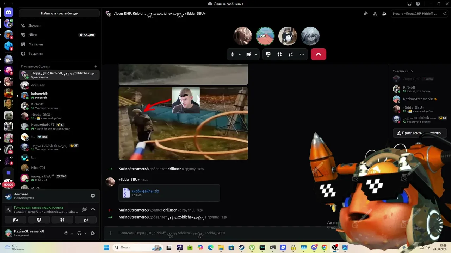The width and height of the screenshot is (451, 253).
Task: Open Steam from taskbar
Action: tap(242, 247)
